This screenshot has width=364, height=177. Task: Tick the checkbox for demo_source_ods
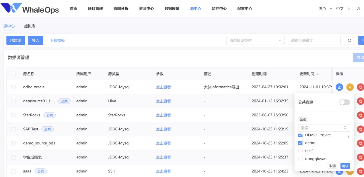13,143
